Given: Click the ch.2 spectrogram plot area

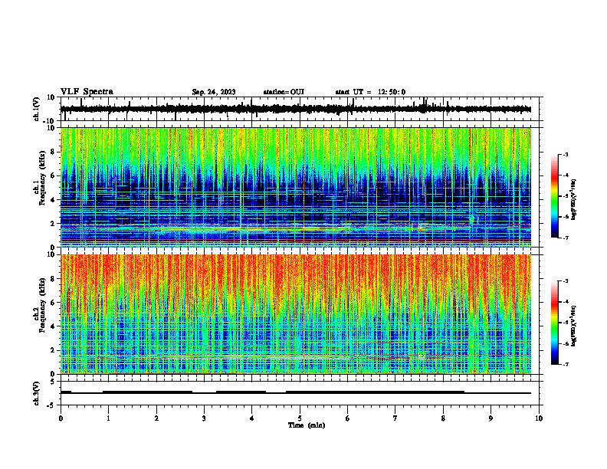Looking at the screenshot, I should point(296,314).
